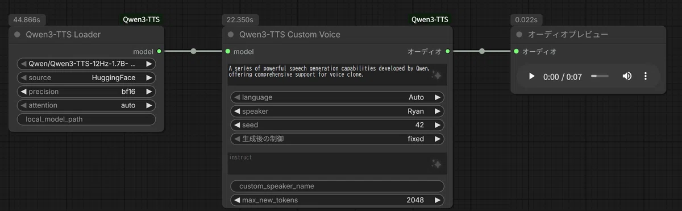Click the midpoint dot on the model link
The image size is (682, 211).
pyautogui.click(x=193, y=51)
